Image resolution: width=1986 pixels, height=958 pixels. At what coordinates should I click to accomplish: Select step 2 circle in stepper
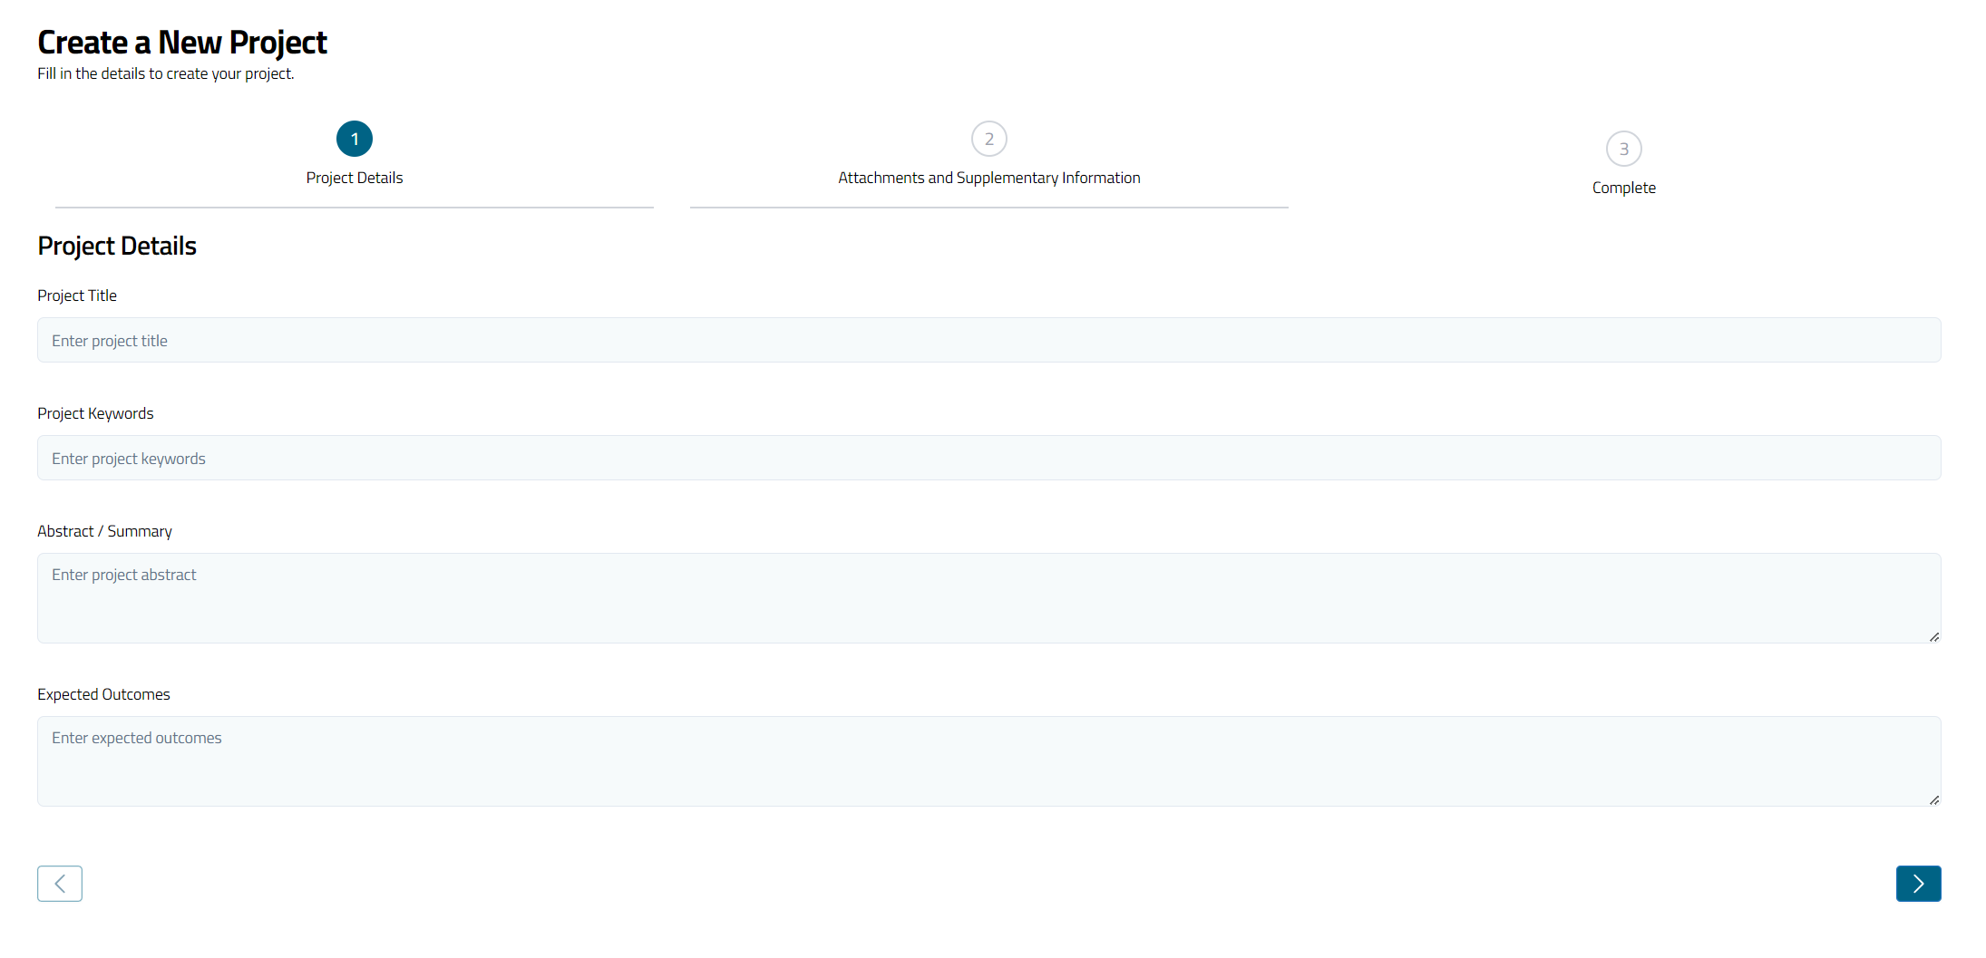pyautogui.click(x=989, y=139)
